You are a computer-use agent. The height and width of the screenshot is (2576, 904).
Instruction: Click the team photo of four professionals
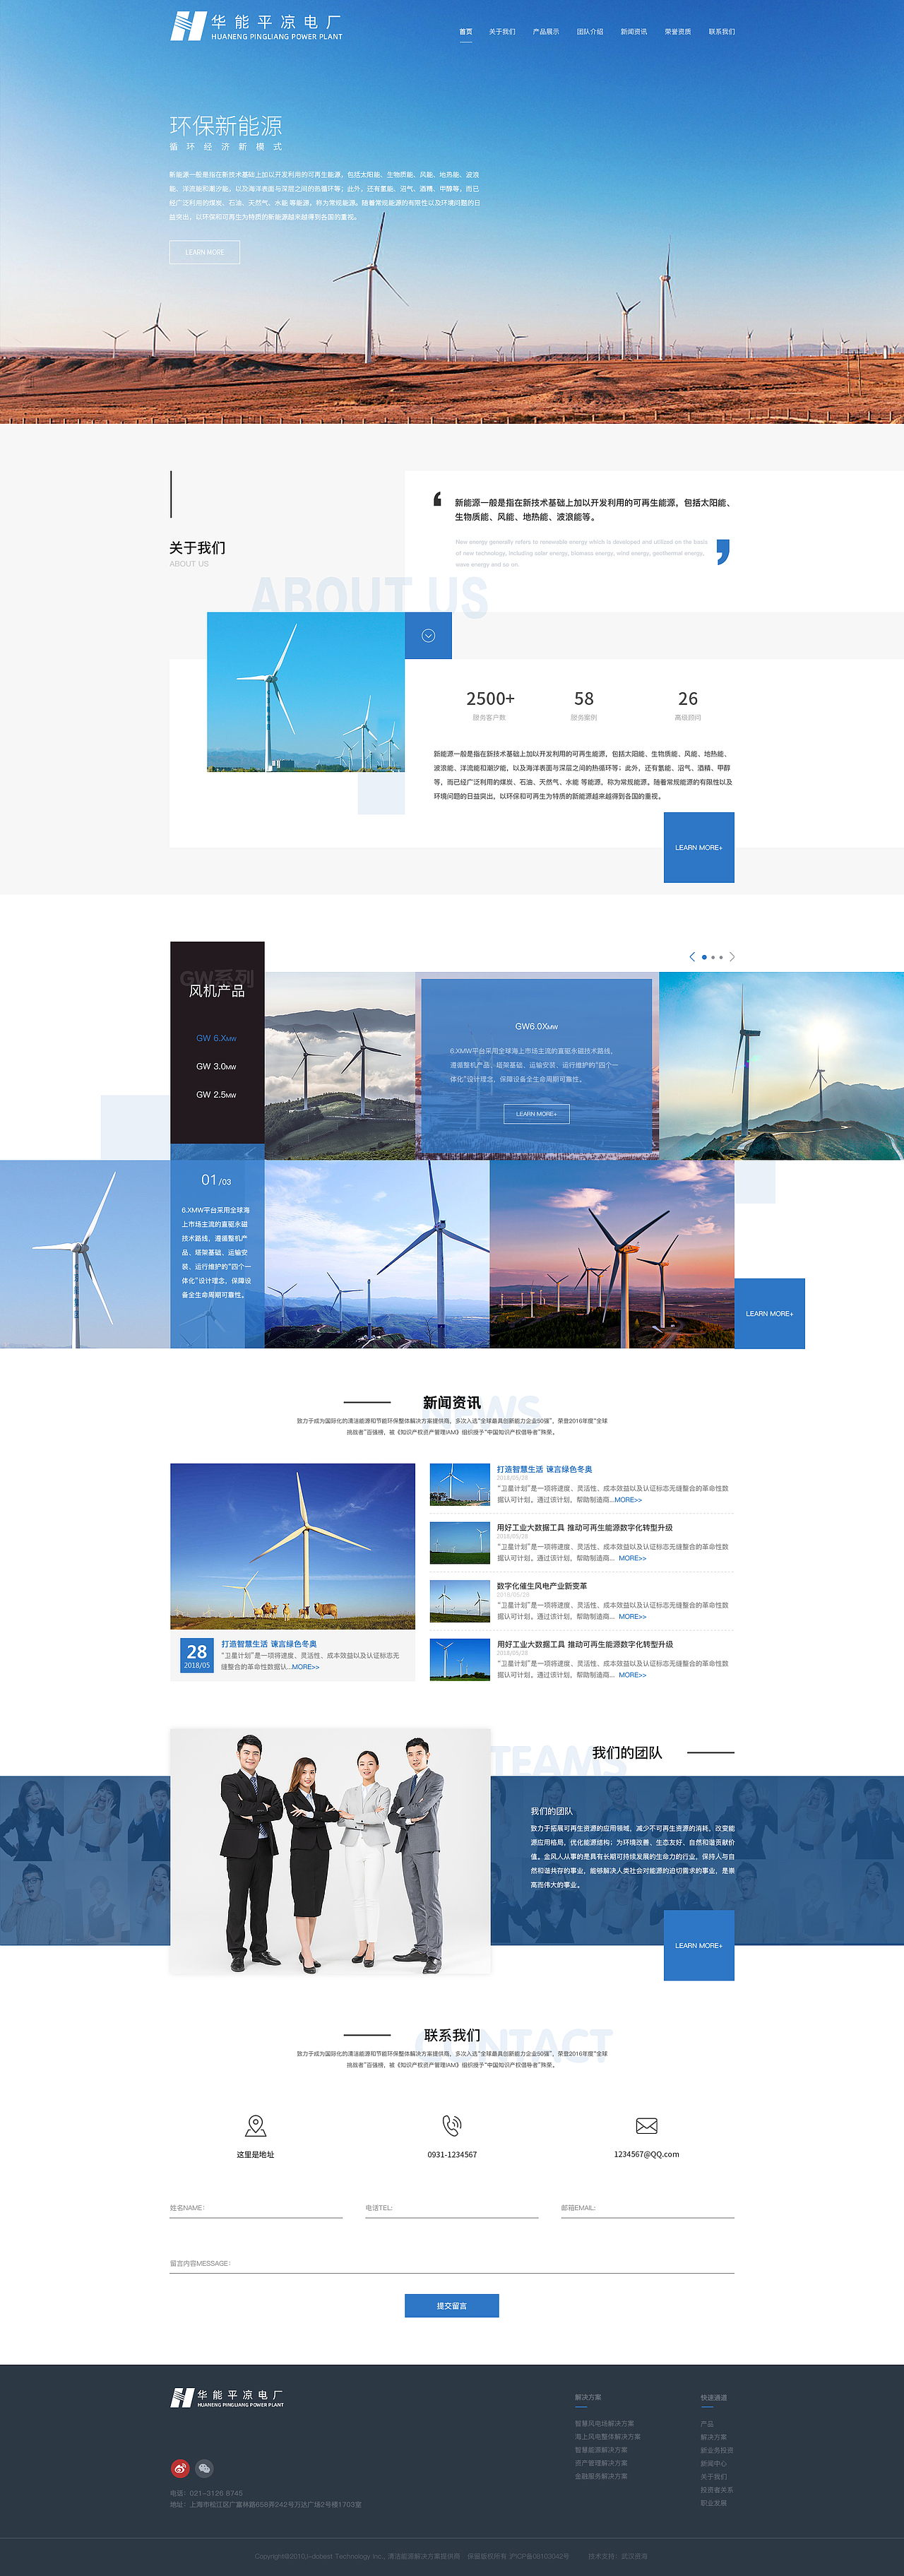coord(331,1850)
